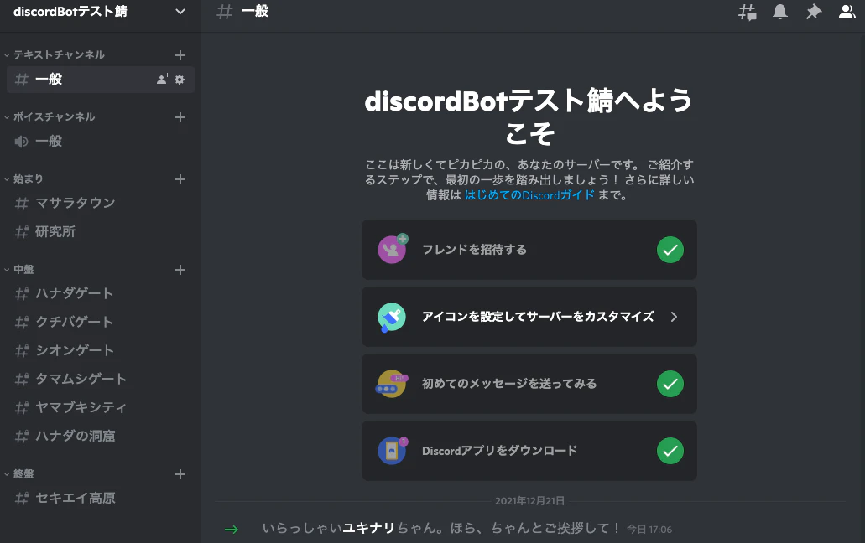
Task: Click 2021年12月21日 date divider text
Action: [x=529, y=500]
